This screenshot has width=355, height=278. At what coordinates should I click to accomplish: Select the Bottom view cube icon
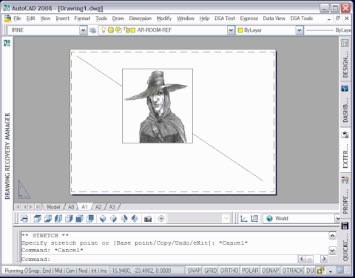tap(48, 219)
